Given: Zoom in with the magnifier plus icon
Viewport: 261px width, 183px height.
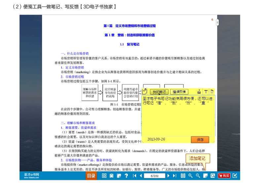Looking at the screenshot, I should [190, 176].
